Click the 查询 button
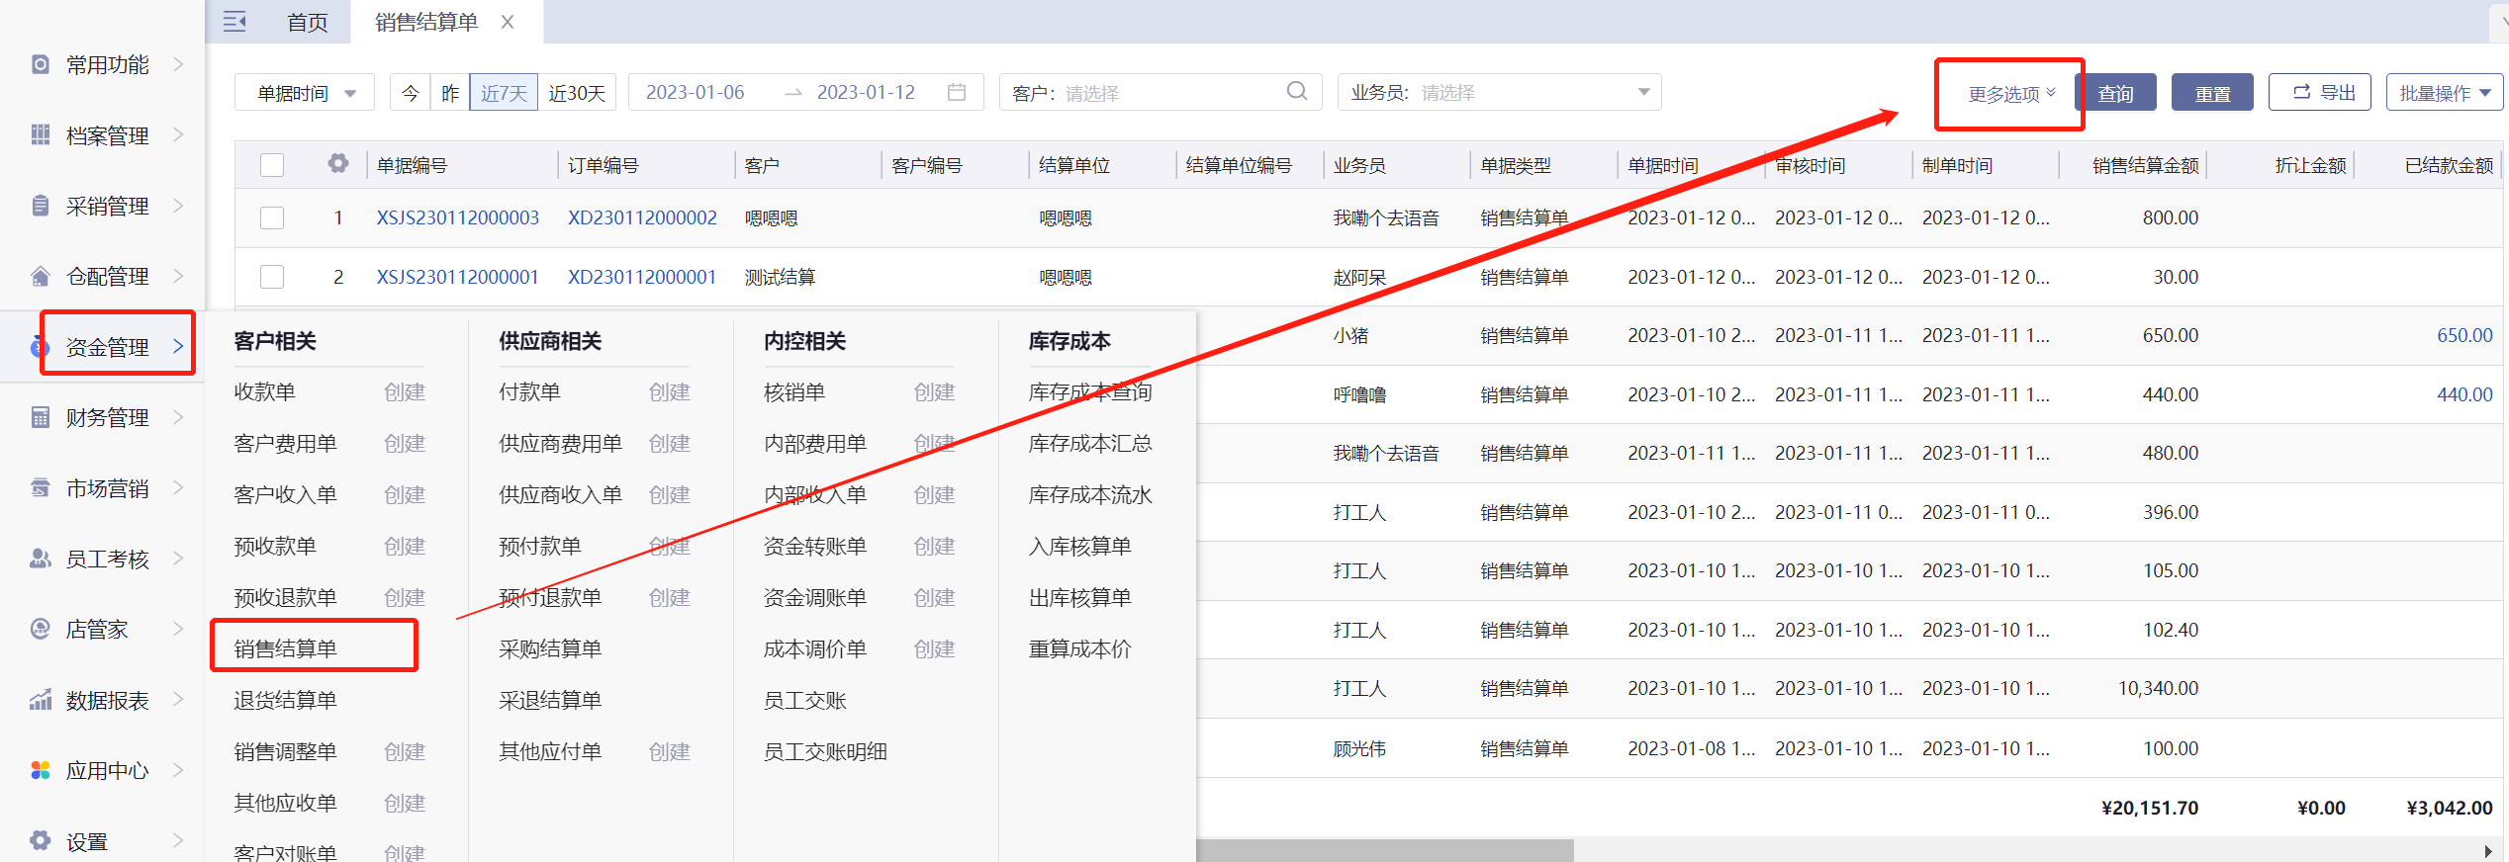 pos(2115,93)
